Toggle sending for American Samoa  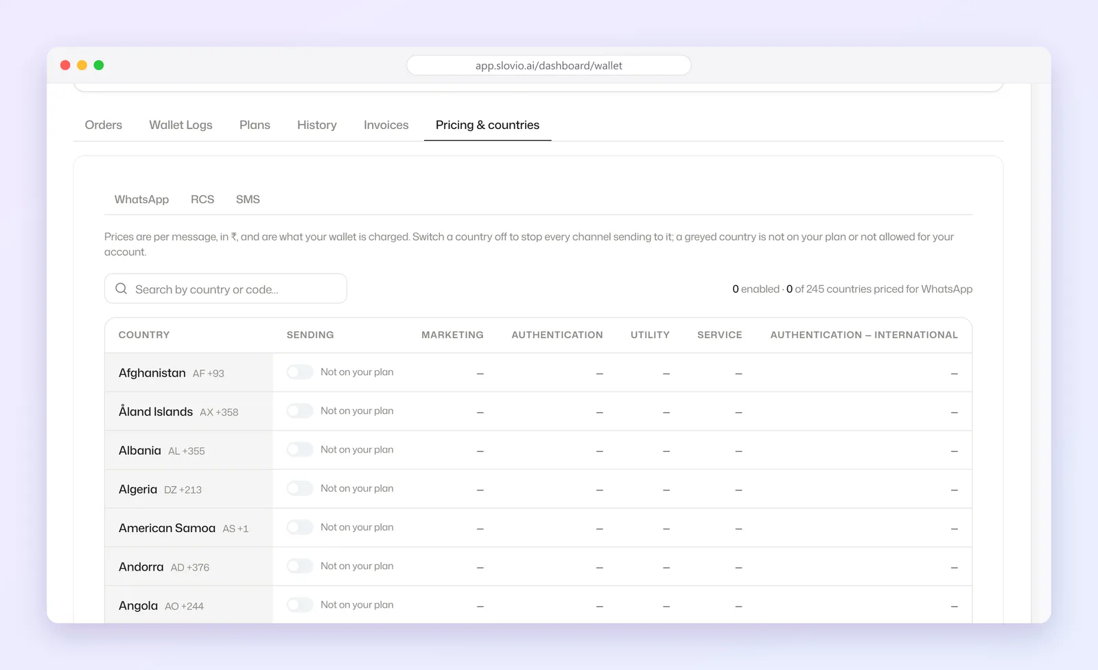click(x=300, y=527)
